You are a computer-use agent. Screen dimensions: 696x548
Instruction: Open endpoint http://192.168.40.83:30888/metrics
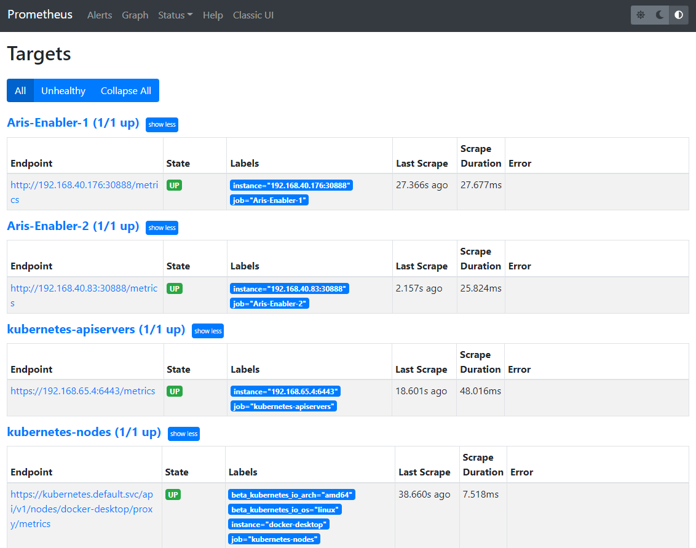pyautogui.click(x=84, y=296)
